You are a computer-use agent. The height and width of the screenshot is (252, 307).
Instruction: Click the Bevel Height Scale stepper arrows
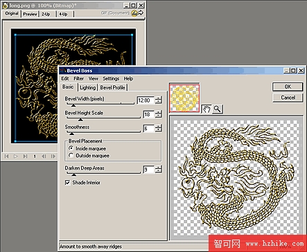(159, 114)
